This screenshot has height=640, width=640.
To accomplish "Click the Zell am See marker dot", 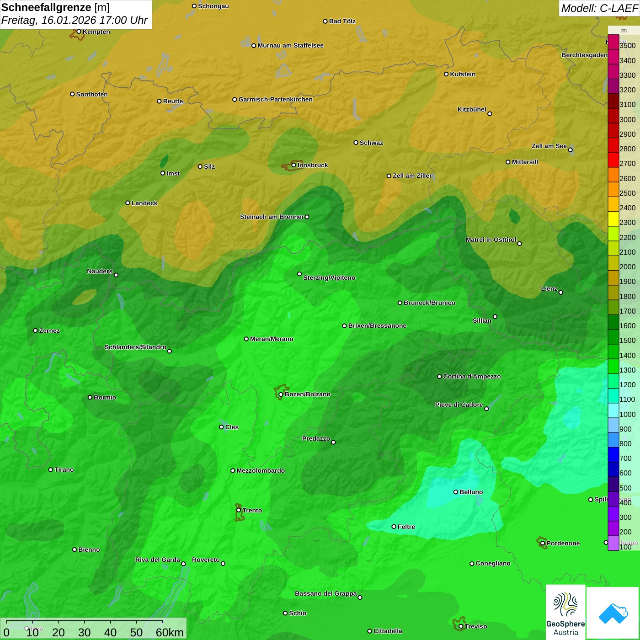I will click(570, 150).
